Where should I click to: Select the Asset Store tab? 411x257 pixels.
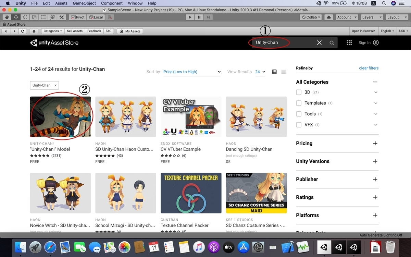[x=14, y=24]
